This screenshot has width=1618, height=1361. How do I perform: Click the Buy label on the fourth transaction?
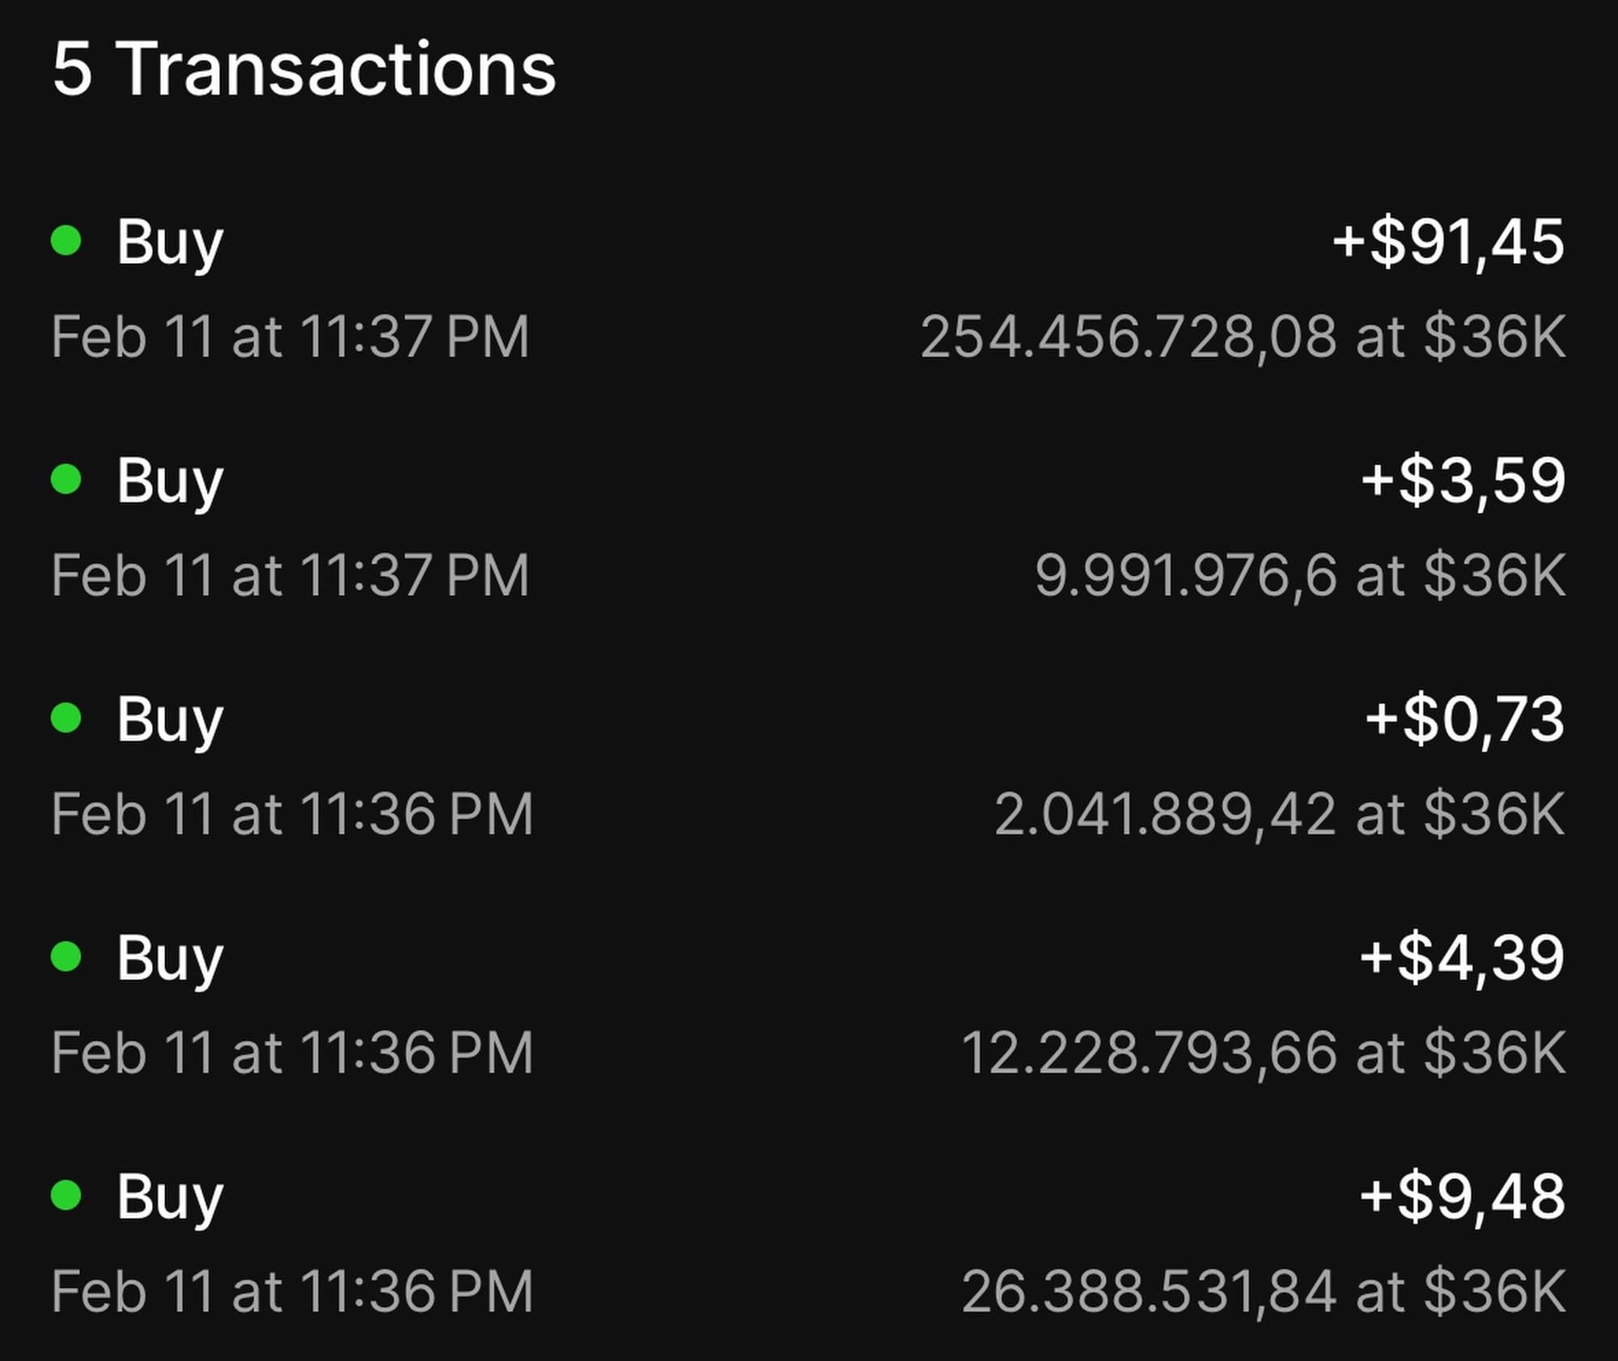tap(170, 958)
